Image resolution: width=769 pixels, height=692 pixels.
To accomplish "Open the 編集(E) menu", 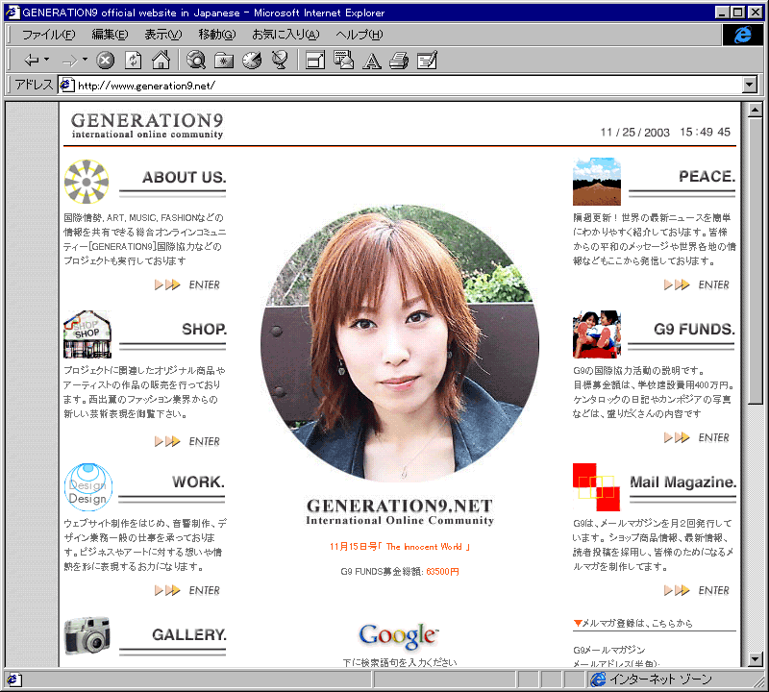I will pyautogui.click(x=110, y=35).
